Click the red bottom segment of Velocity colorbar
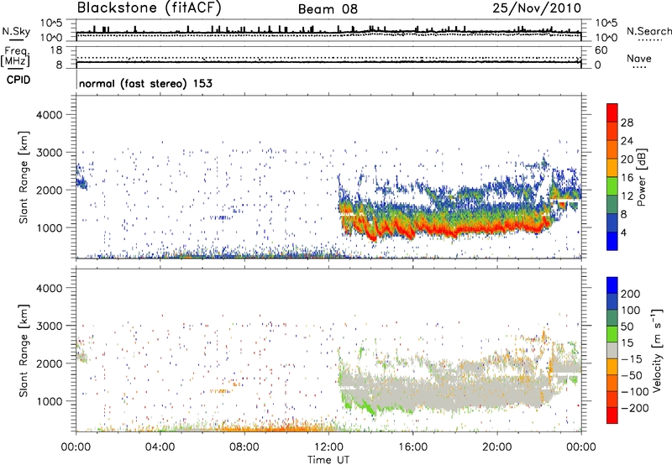This screenshot has height=465, width=672. pyautogui.click(x=612, y=415)
